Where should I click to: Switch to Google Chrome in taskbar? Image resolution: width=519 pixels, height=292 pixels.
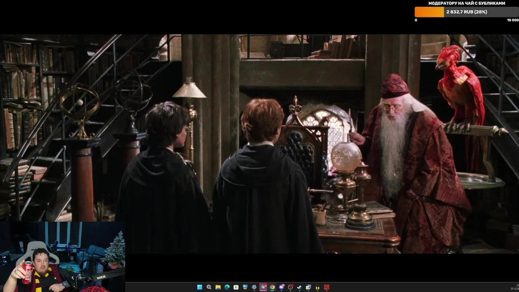[272, 287]
